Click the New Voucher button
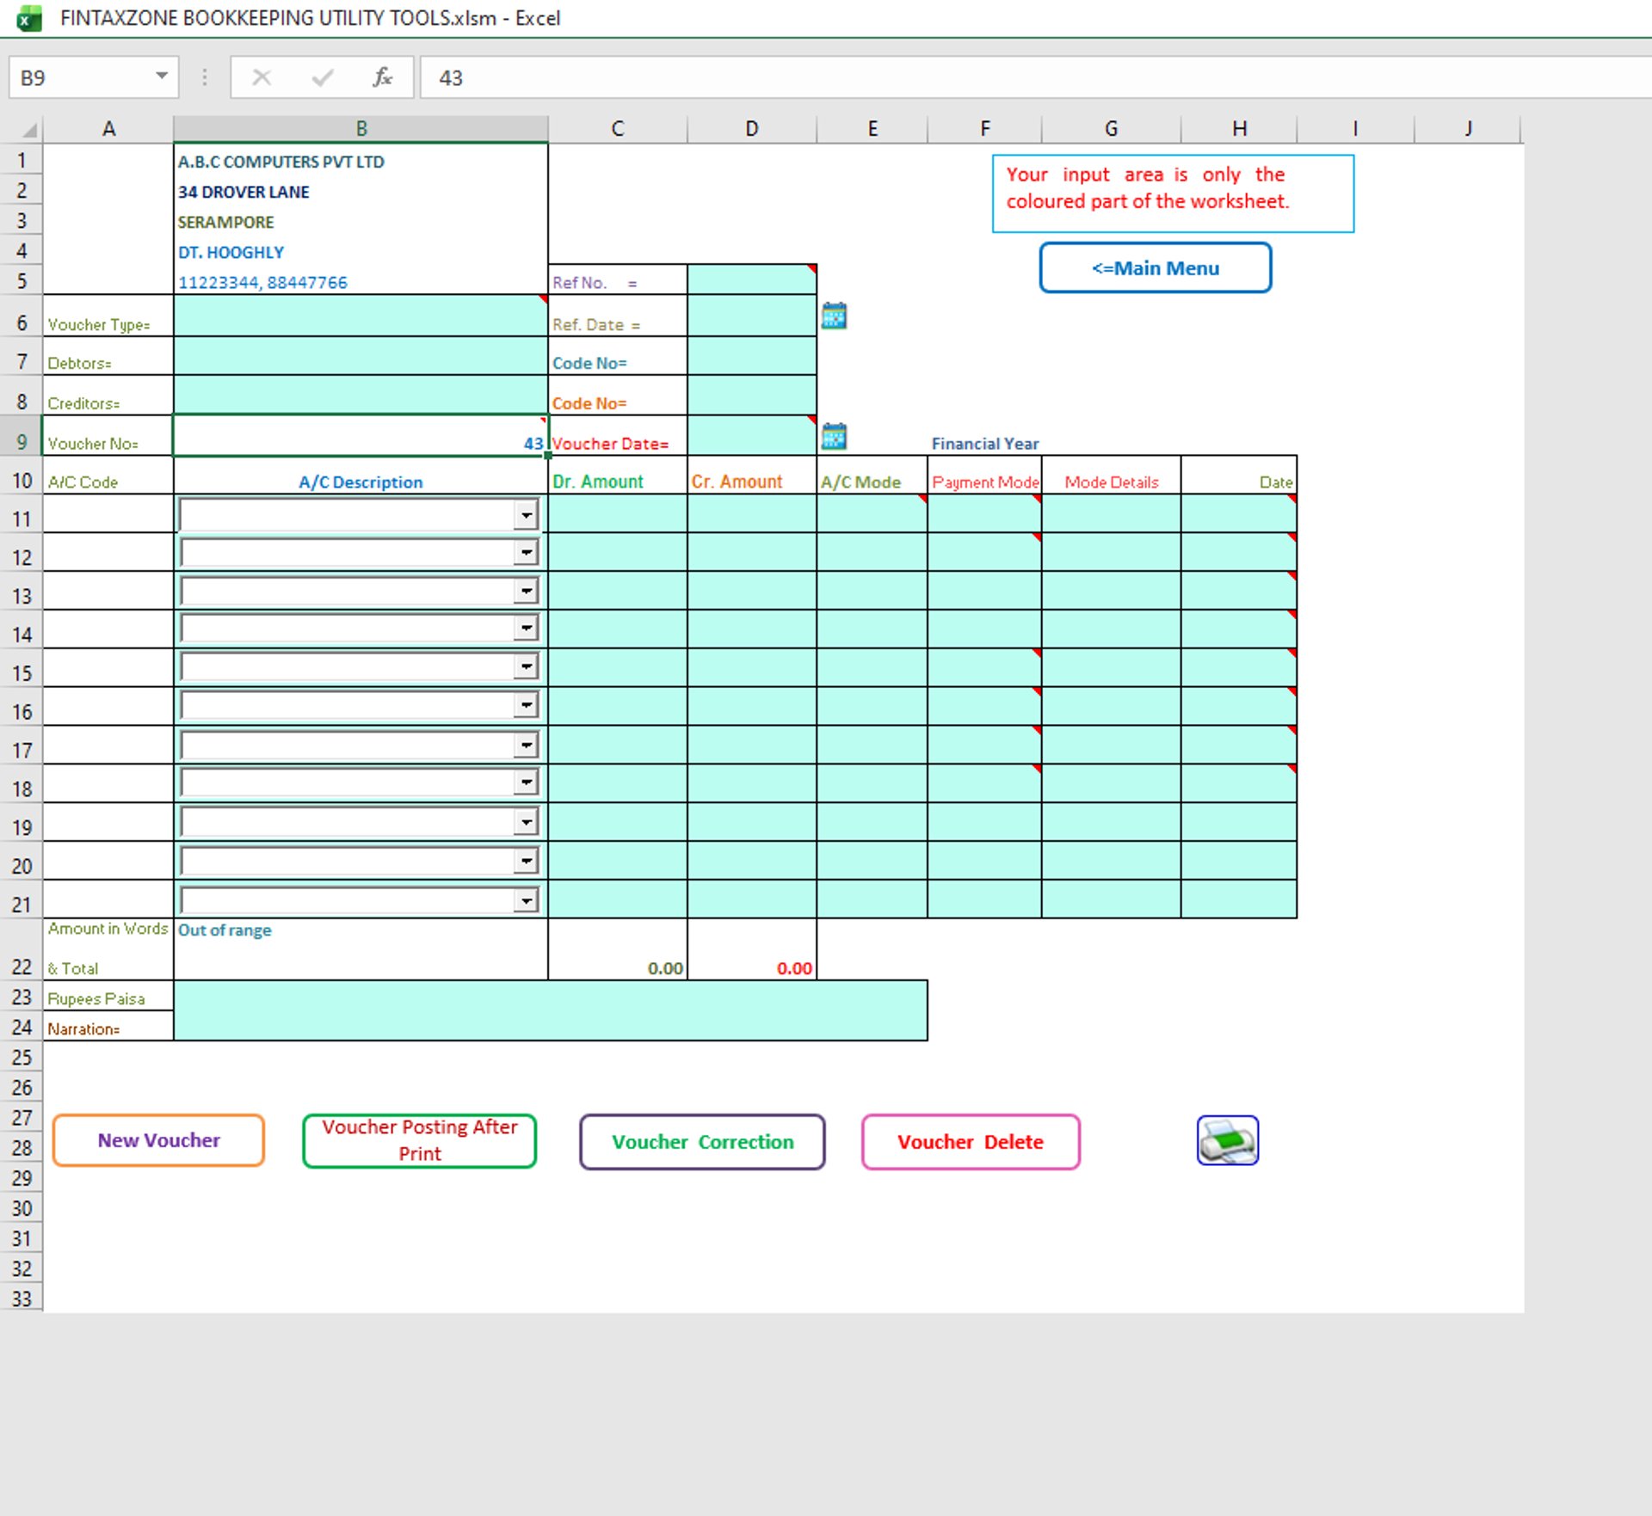The width and height of the screenshot is (1652, 1516). 158,1140
